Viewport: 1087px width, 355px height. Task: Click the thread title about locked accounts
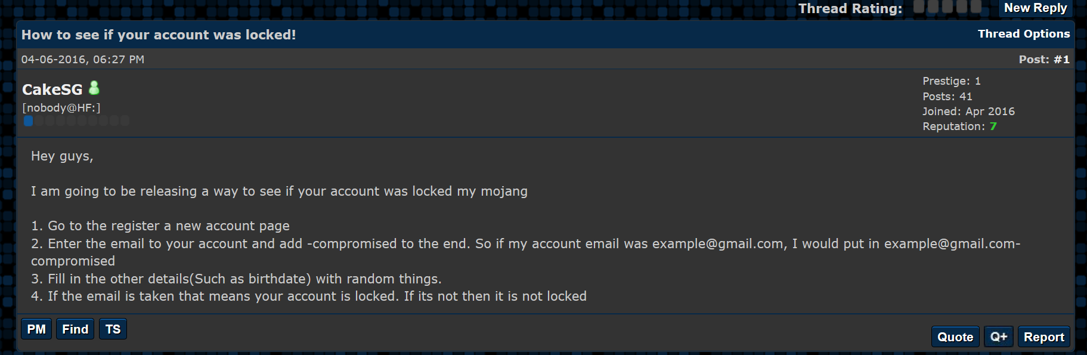click(159, 35)
